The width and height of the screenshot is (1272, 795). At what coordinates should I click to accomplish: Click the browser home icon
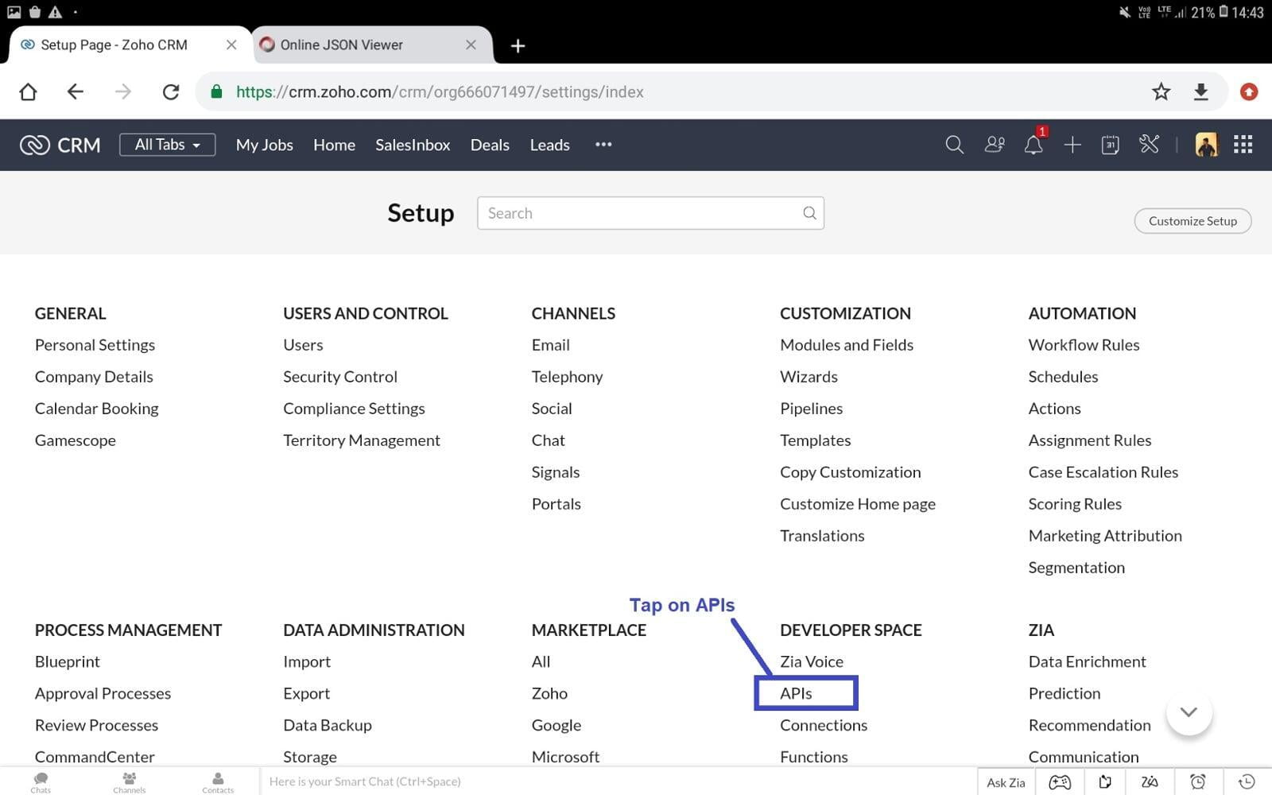[28, 91]
